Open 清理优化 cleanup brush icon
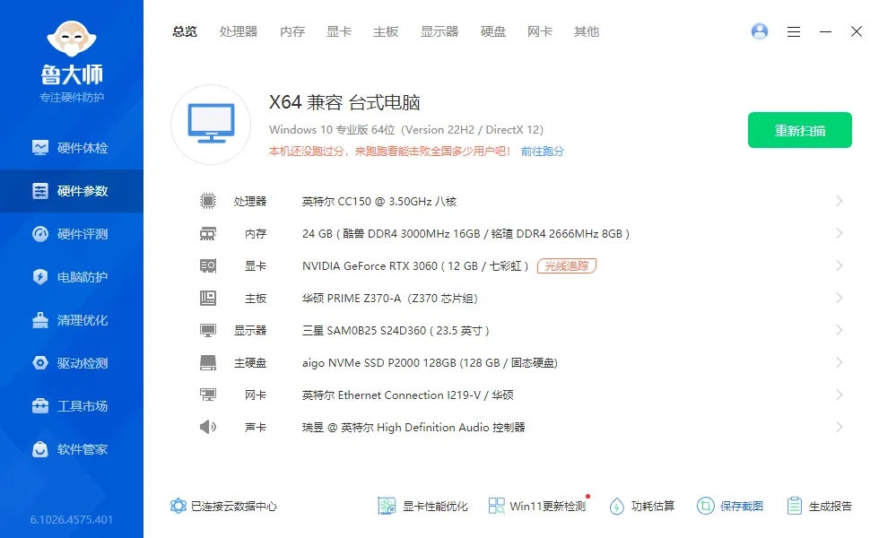 coord(40,320)
